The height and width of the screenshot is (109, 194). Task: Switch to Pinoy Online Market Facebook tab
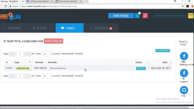39,1
